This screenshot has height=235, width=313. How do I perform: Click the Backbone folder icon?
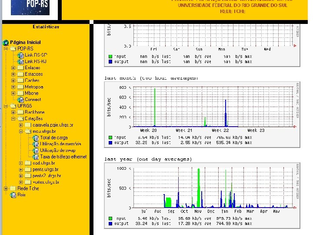[20, 112]
